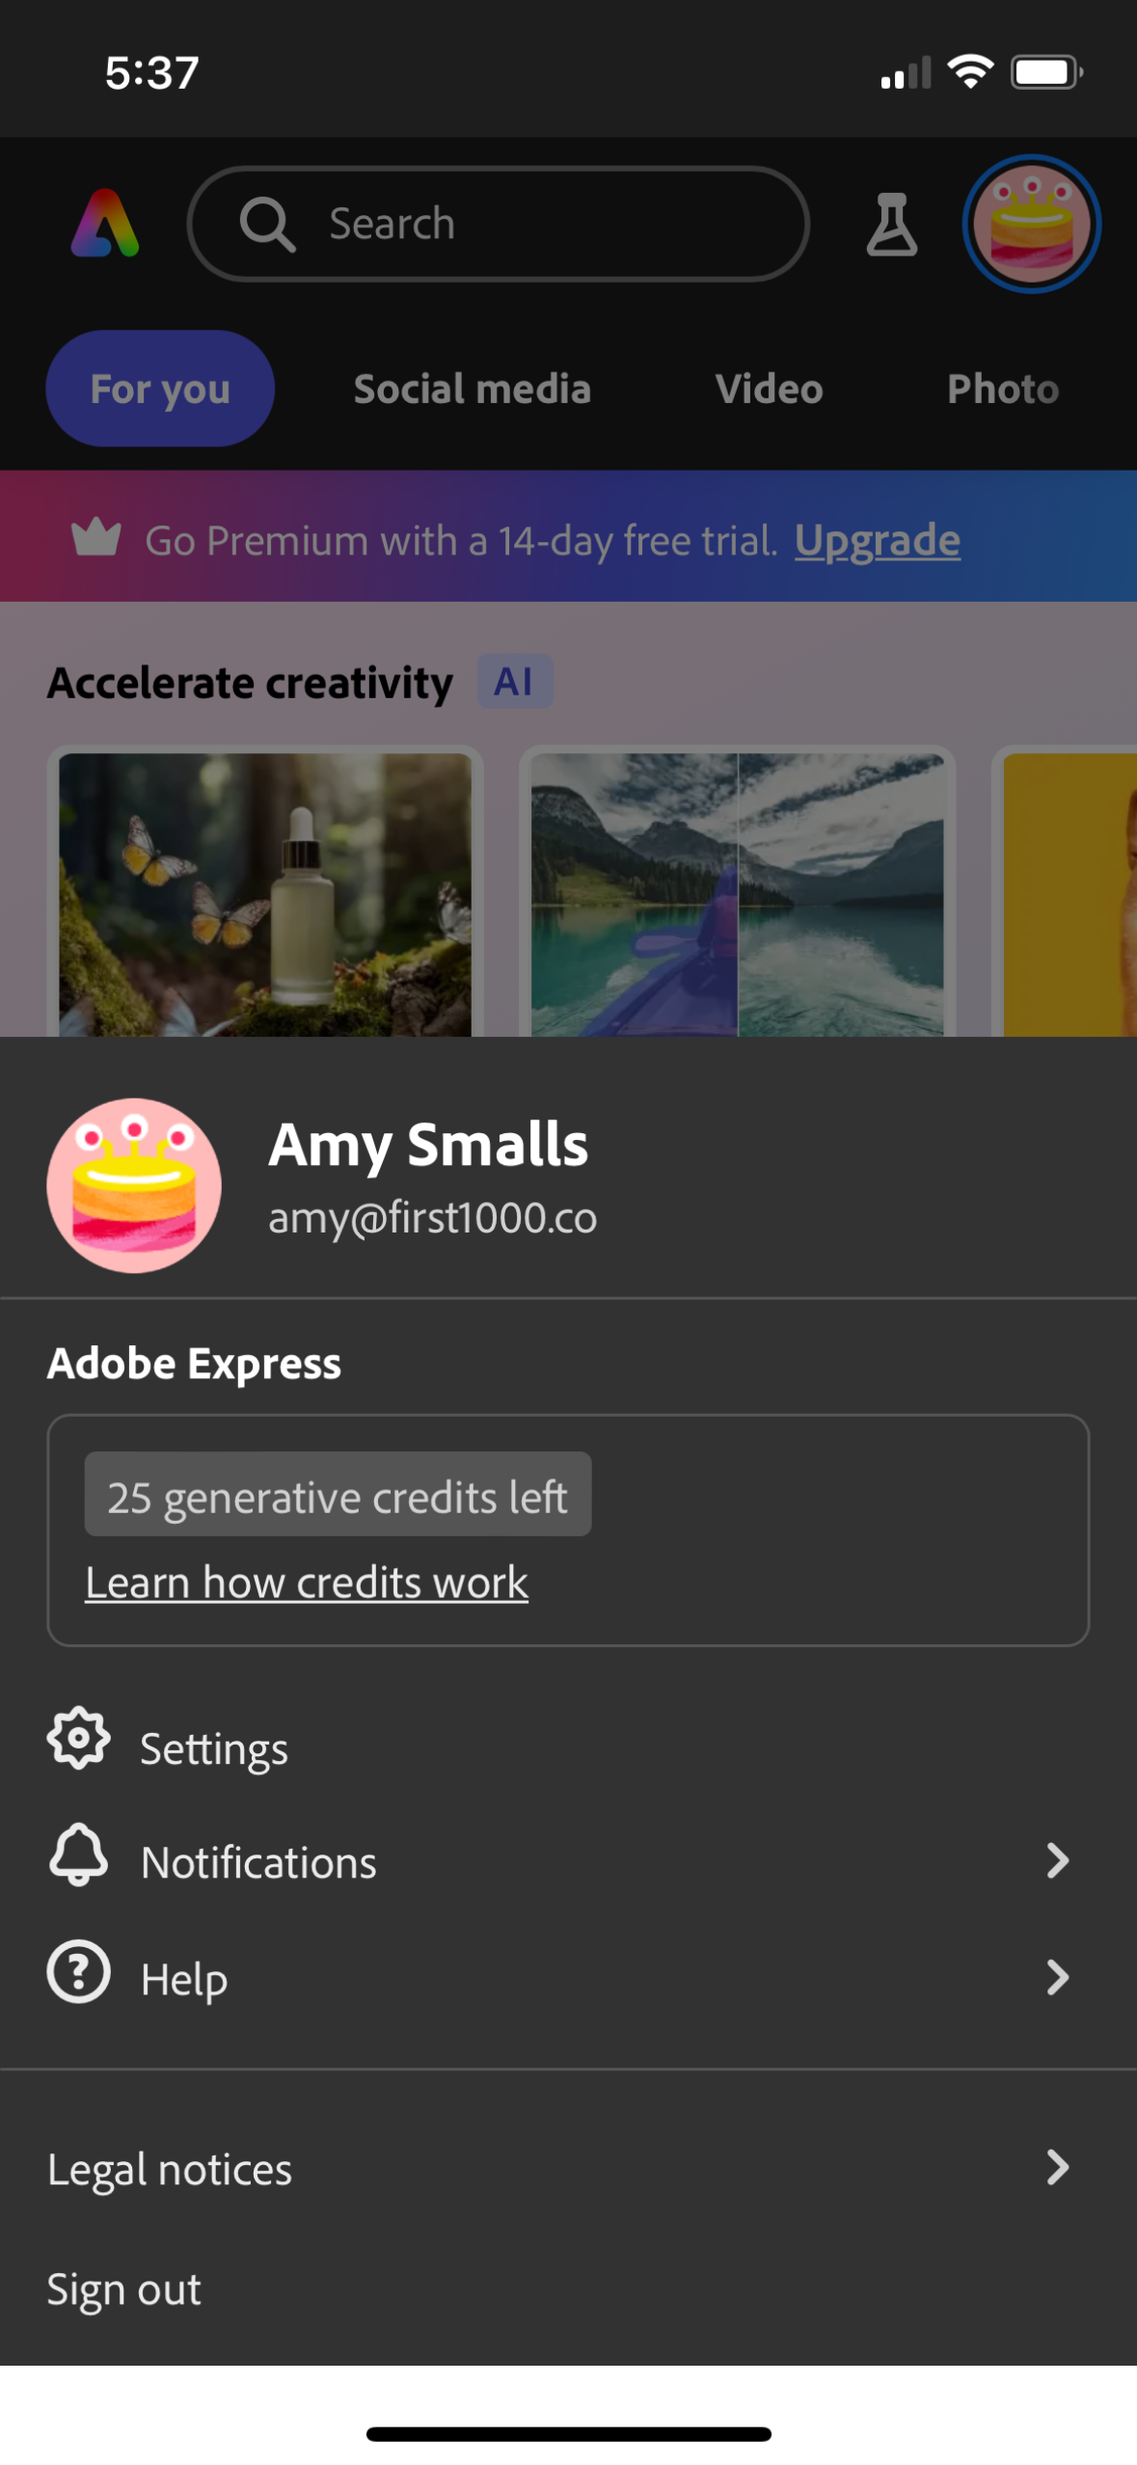The image size is (1137, 2465).
Task: Tap the Upgrade link in the banner
Action: click(876, 540)
